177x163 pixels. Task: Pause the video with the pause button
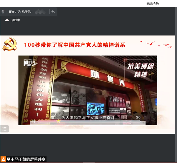(34, 121)
